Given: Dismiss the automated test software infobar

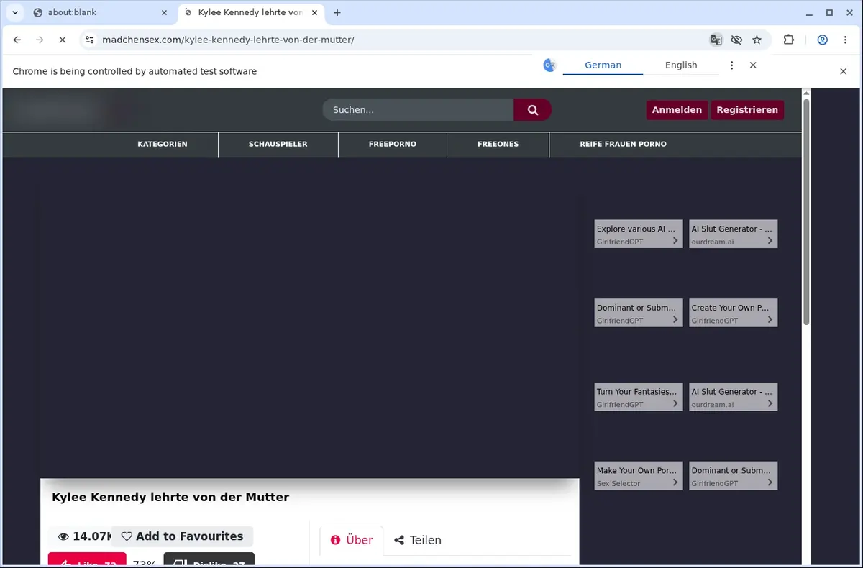Looking at the screenshot, I should coord(844,71).
